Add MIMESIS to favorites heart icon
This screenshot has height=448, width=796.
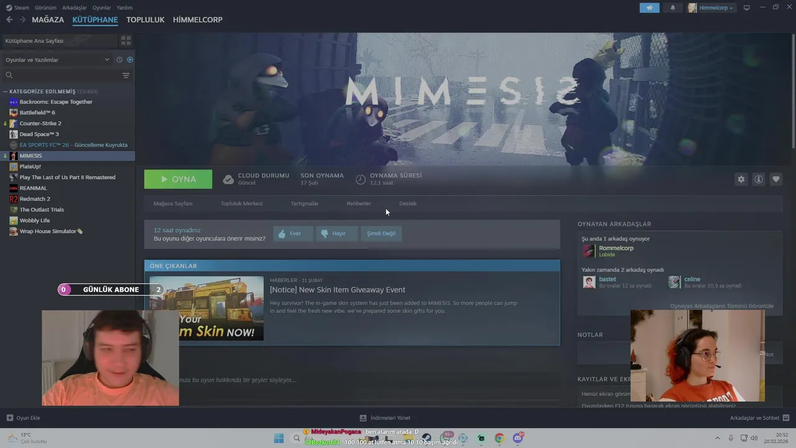(775, 179)
